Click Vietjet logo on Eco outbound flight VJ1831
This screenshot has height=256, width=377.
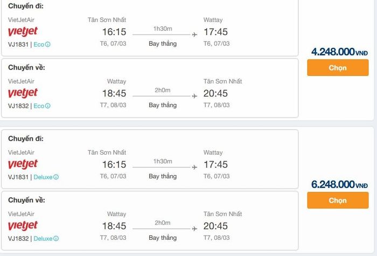point(23,32)
